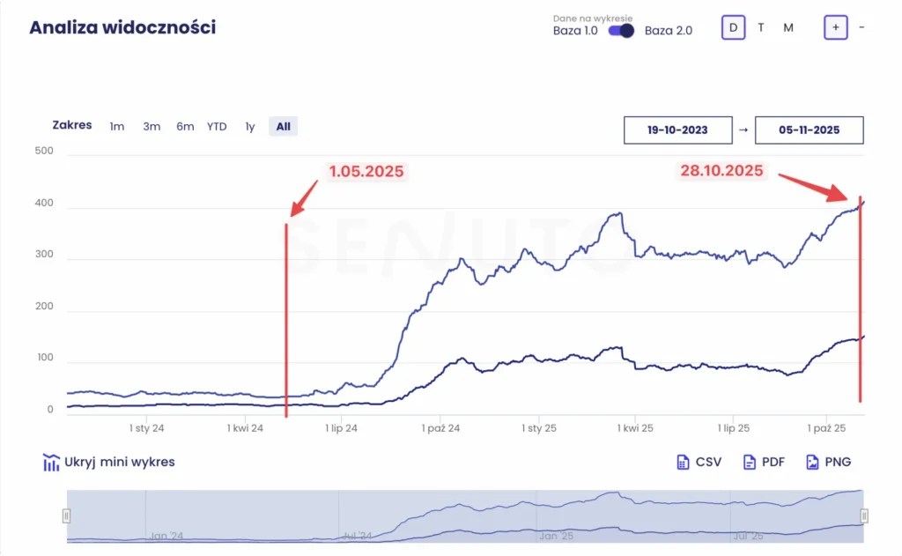Toggle the Baza 1.0 / Baza 2.0 switch
Screen dimensions: 902x556
(x=621, y=30)
